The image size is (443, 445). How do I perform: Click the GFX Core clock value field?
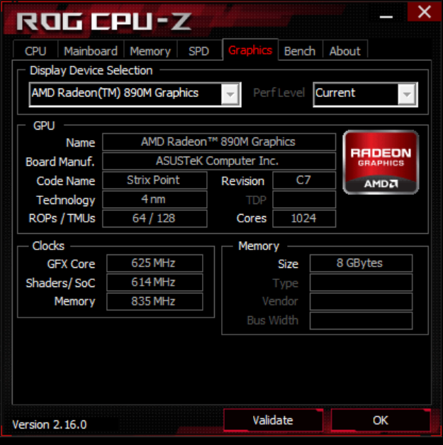[x=155, y=263]
